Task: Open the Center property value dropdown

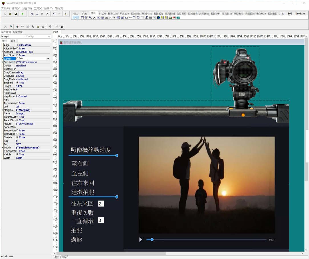Action: click(x=48, y=59)
